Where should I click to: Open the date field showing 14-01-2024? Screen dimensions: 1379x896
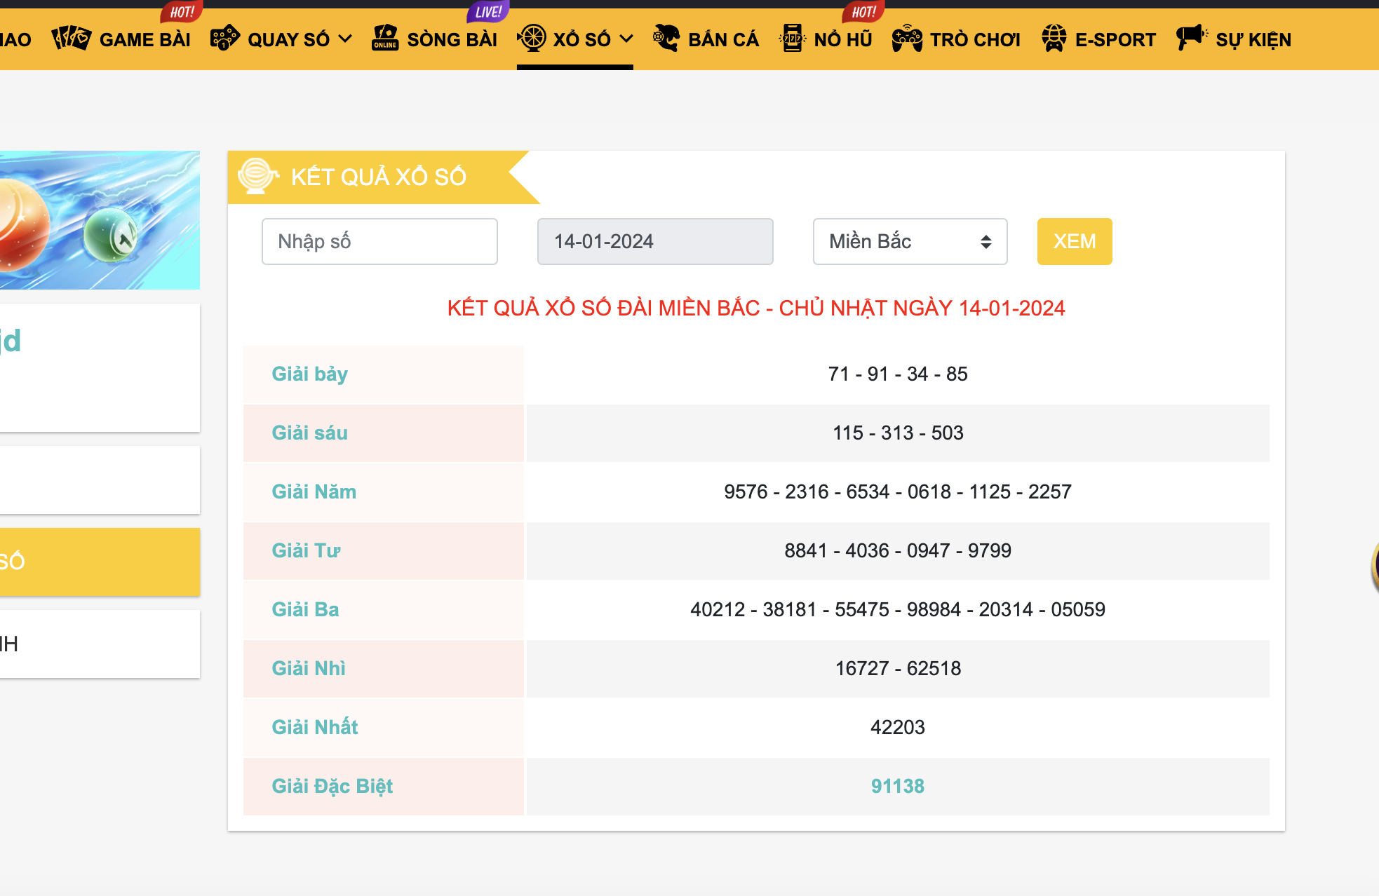[654, 241]
